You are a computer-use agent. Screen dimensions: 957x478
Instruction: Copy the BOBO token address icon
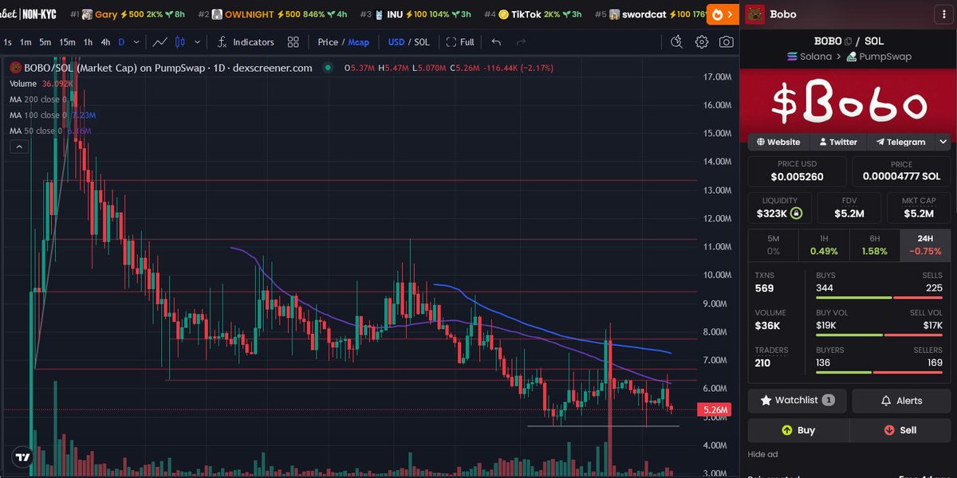tap(848, 41)
